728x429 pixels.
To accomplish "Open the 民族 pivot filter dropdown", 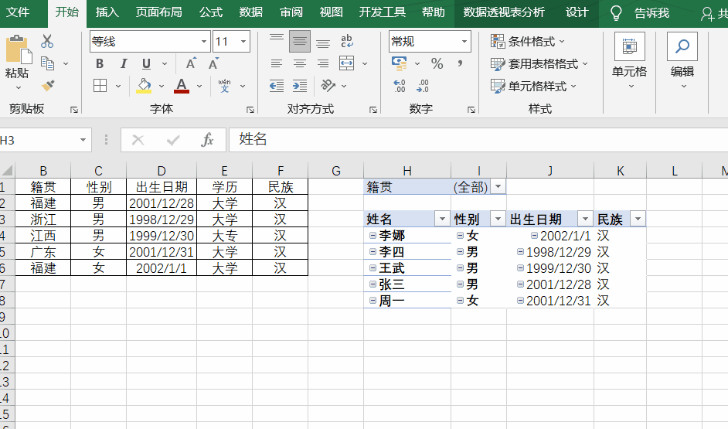I will 638,219.
